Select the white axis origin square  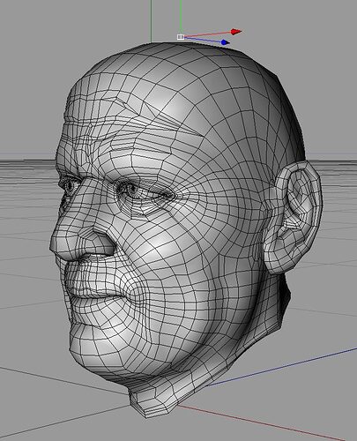point(181,37)
